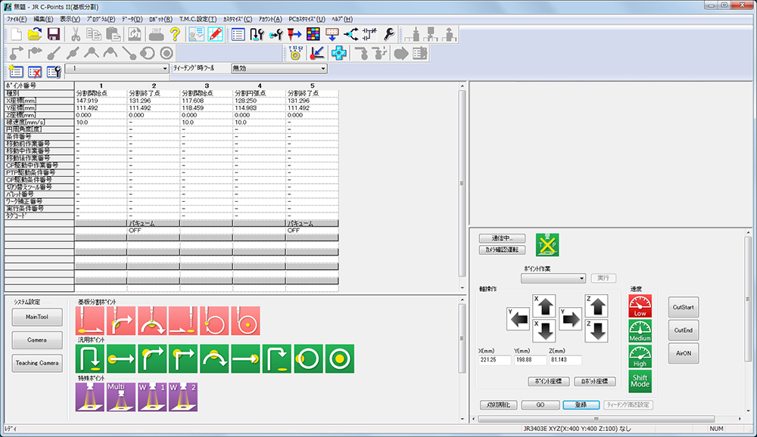Click the green TP crossed-out status icon
Viewport: 757px width, 437px height.
547,245
